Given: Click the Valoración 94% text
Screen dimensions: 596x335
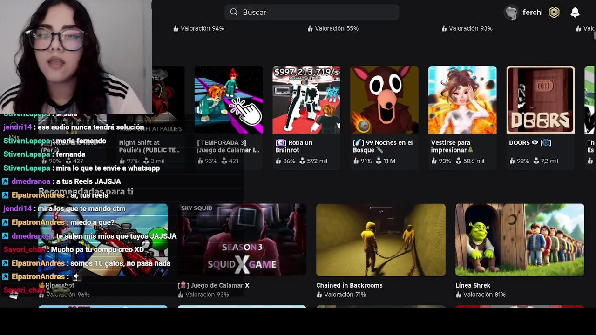Looking at the screenshot, I should pyautogui.click(x=203, y=28).
